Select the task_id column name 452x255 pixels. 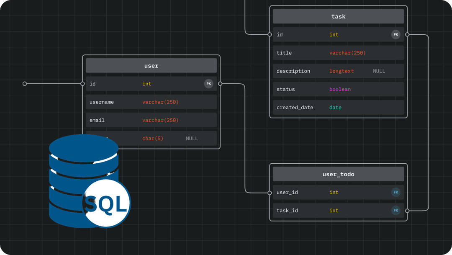tap(287, 211)
